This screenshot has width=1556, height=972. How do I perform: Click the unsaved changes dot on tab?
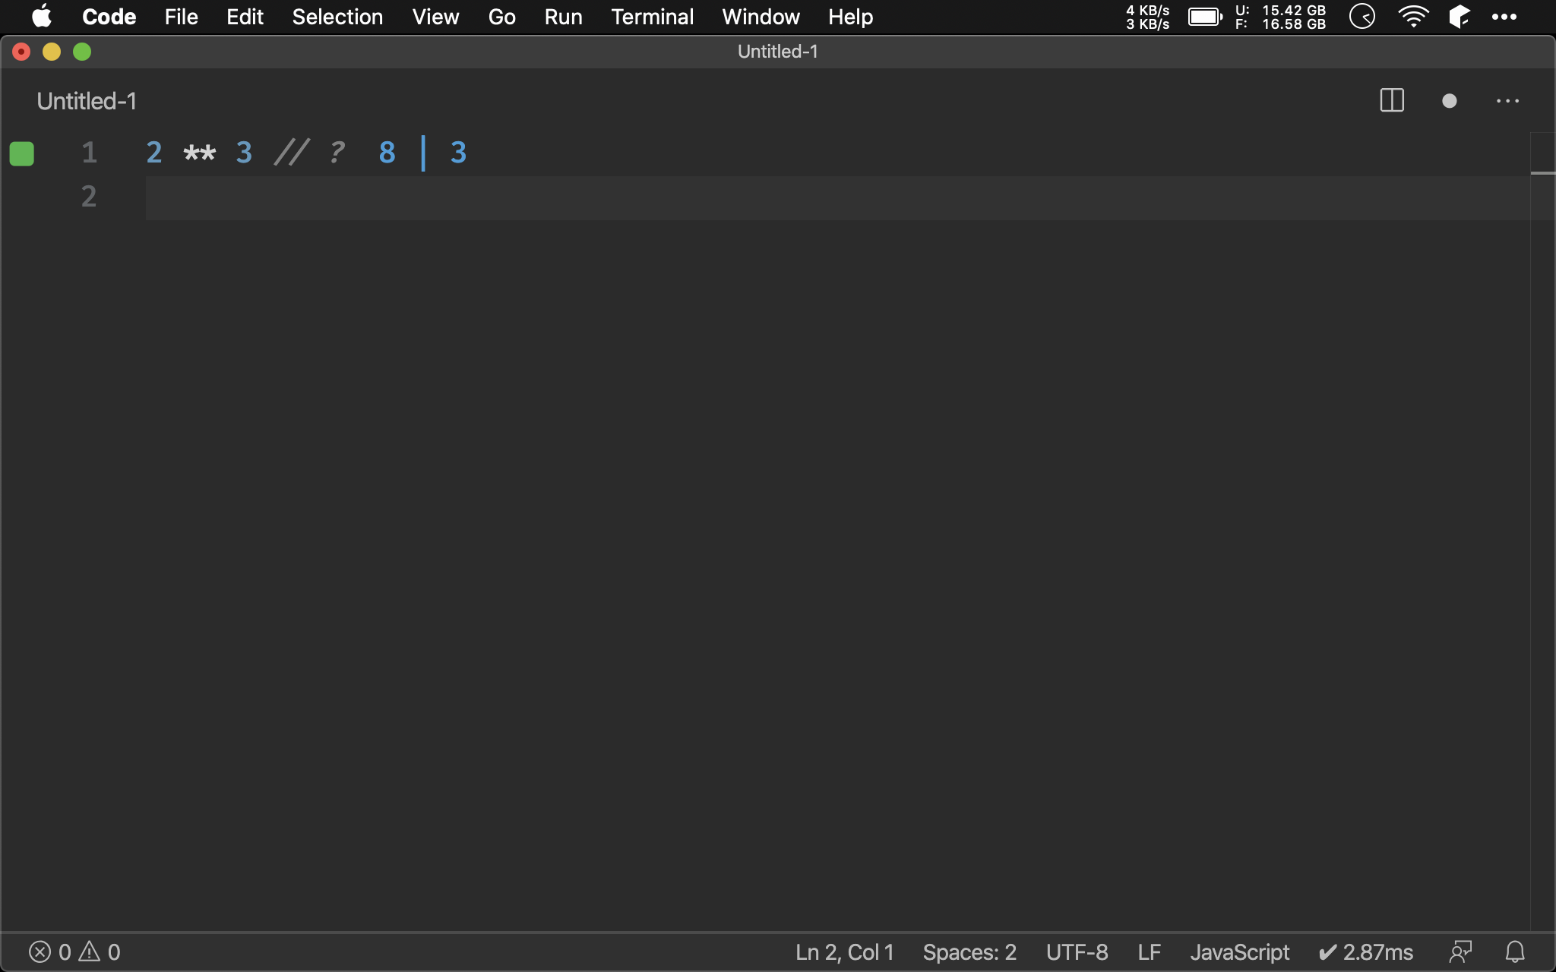1449,100
